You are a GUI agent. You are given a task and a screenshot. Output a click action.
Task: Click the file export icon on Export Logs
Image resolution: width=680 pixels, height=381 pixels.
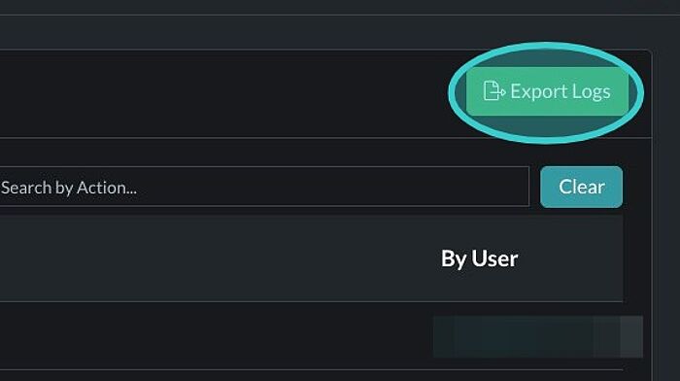pos(493,91)
